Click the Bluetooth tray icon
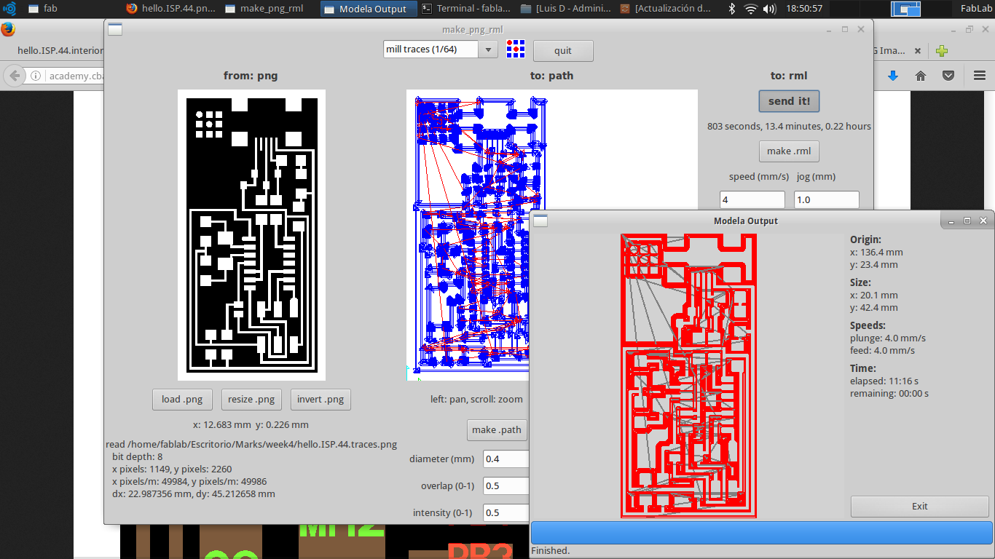 coord(732,9)
